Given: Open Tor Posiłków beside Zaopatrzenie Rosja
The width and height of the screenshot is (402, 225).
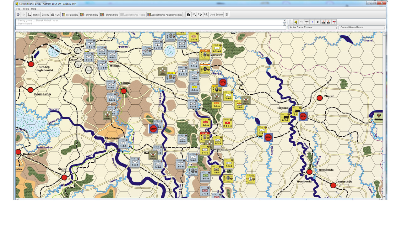Looking at the screenshot, I should (109, 15).
